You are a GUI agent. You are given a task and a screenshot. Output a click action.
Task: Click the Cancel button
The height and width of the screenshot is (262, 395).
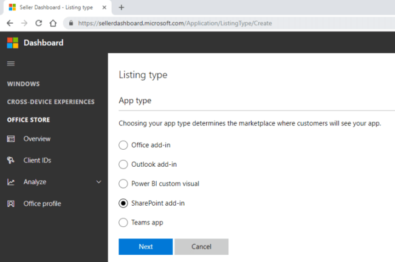click(202, 247)
